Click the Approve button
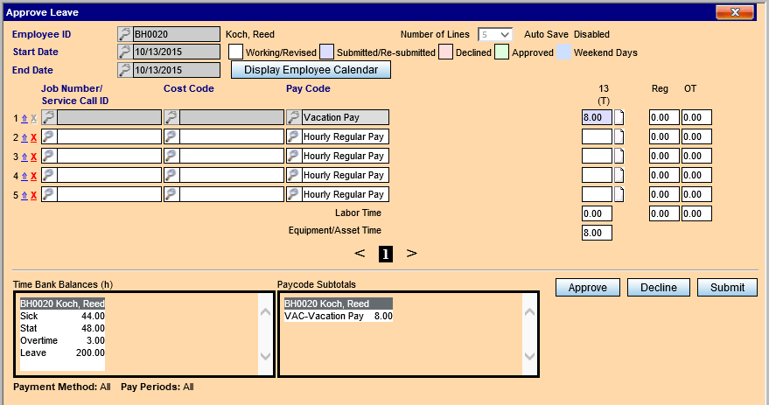Viewport: 769px width, 405px height. click(587, 288)
